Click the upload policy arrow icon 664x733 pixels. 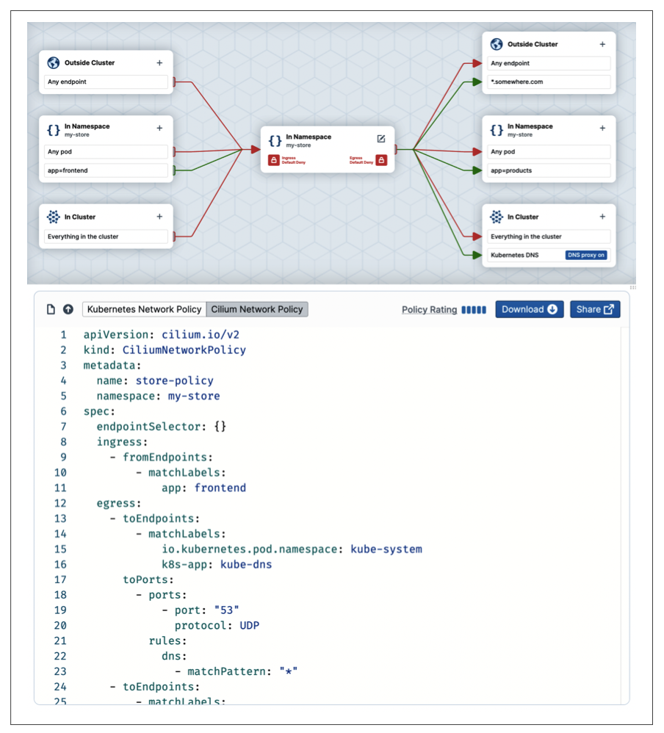point(68,309)
